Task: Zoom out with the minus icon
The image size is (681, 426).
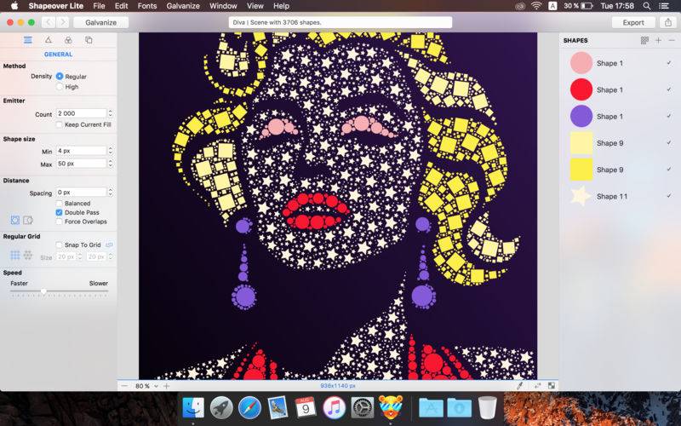Action: point(124,386)
